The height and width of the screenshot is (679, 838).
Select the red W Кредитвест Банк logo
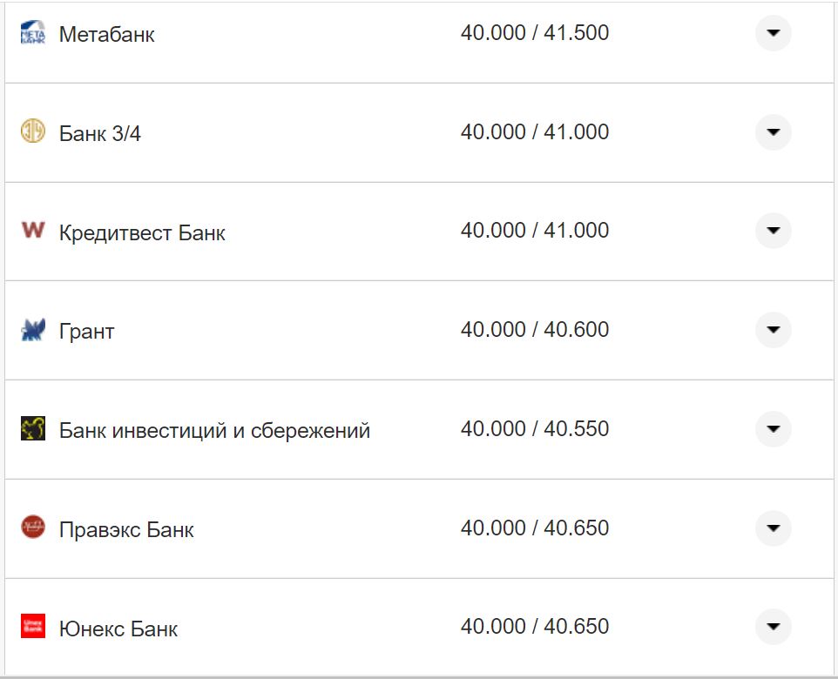pos(31,230)
